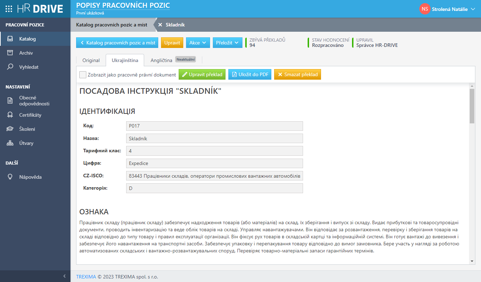Click the Školení graduation cap icon
The height and width of the screenshot is (282, 481).
click(x=10, y=129)
